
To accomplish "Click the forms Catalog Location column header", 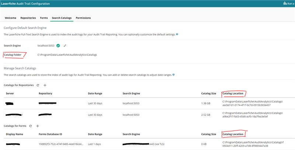I will click(233, 134).
